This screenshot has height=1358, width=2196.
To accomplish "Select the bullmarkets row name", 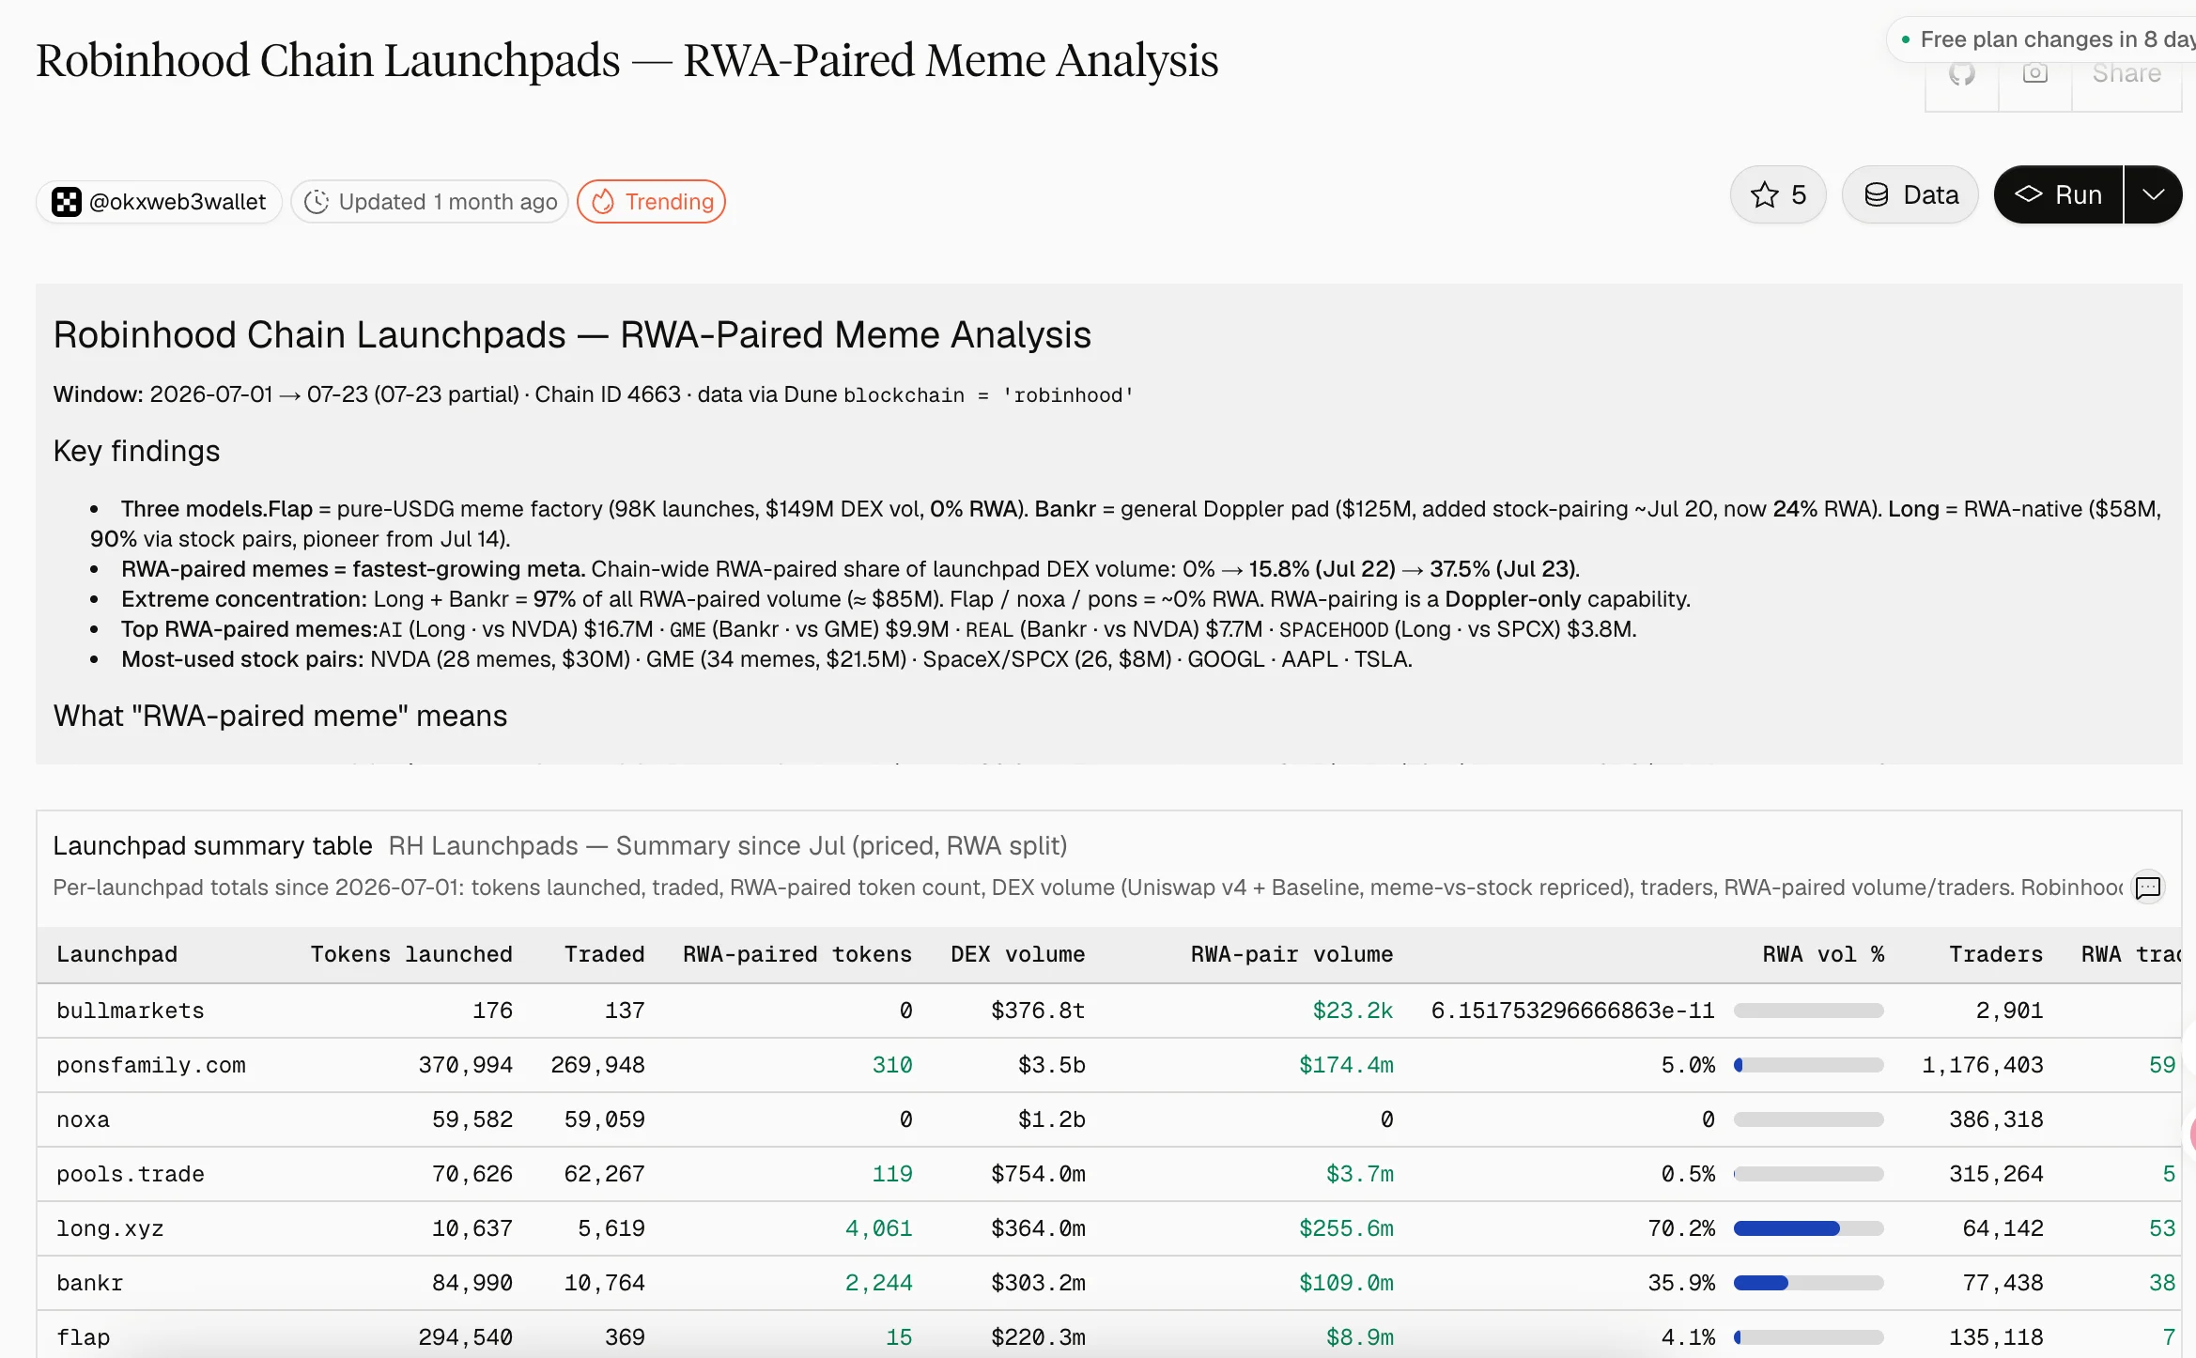I will pyautogui.click(x=131, y=1011).
